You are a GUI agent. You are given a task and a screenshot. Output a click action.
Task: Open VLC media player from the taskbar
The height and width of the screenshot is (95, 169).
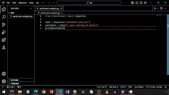(x=107, y=92)
